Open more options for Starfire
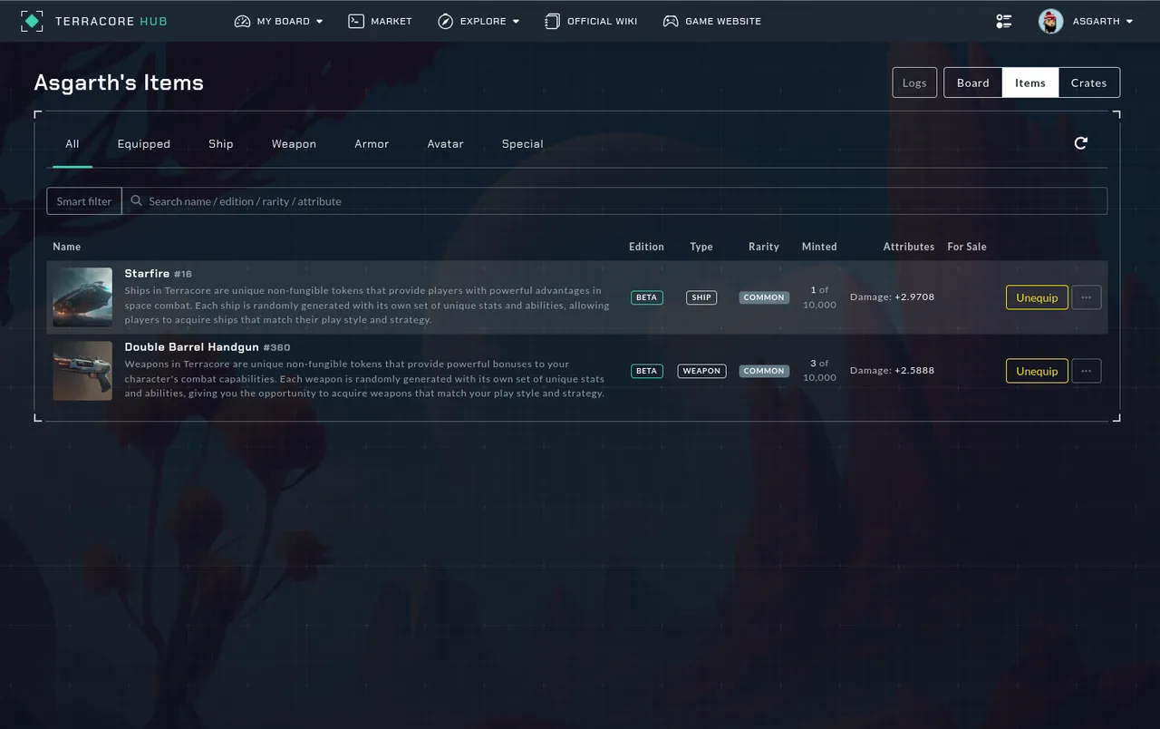The width and height of the screenshot is (1160, 729). 1087,297
